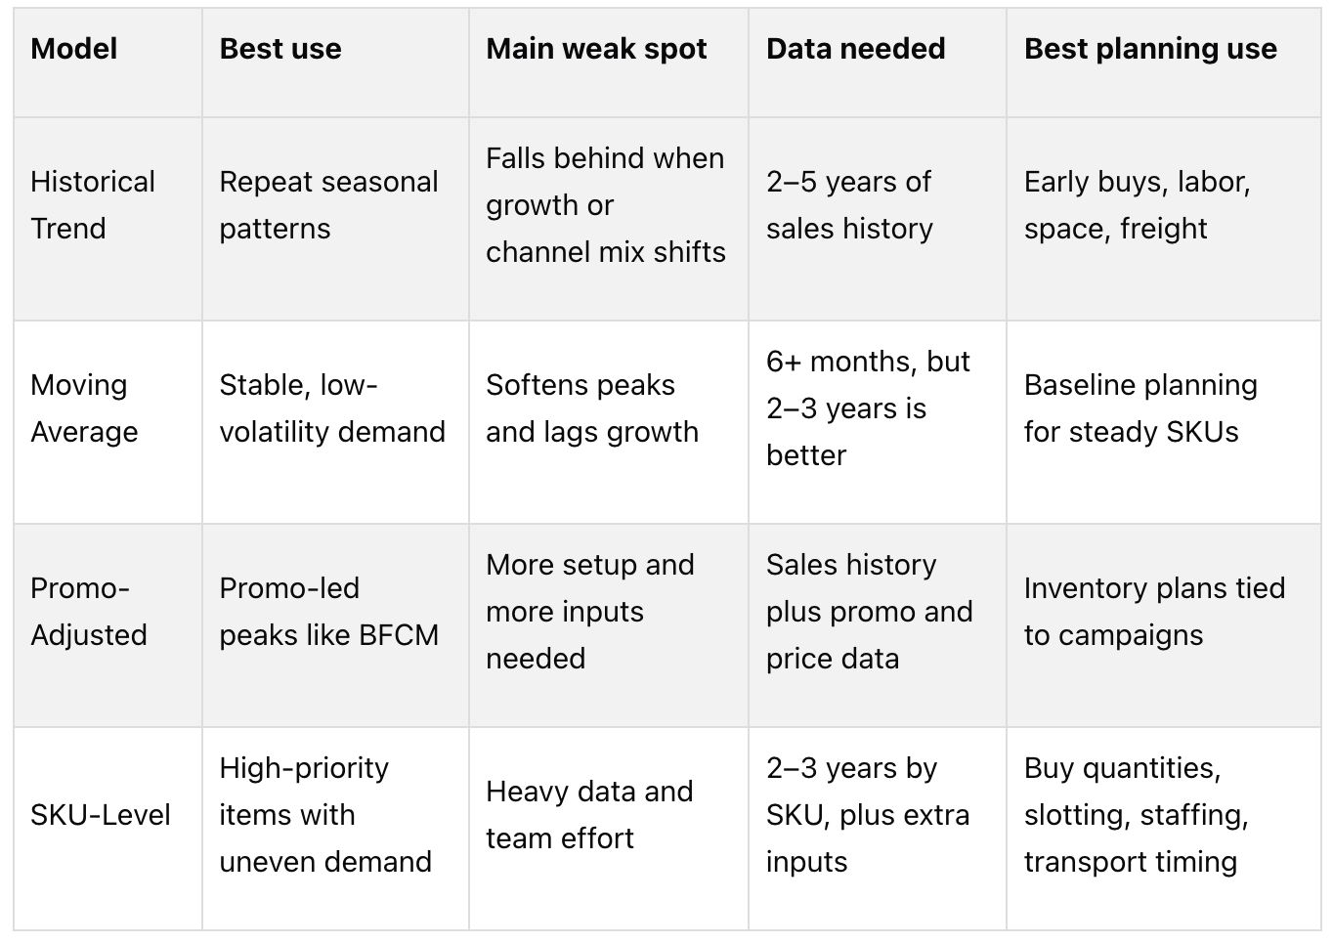This screenshot has width=1333, height=944.
Task: Click the High-priority items with uneven demand cell
Action: coord(335,829)
